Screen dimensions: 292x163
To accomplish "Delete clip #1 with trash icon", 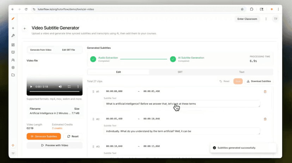I will [x=265, y=92].
